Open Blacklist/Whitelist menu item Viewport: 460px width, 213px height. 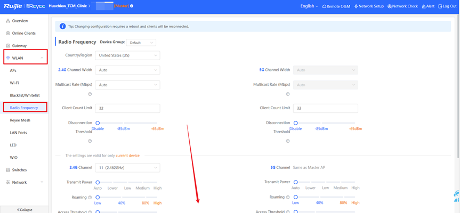pyautogui.click(x=25, y=95)
